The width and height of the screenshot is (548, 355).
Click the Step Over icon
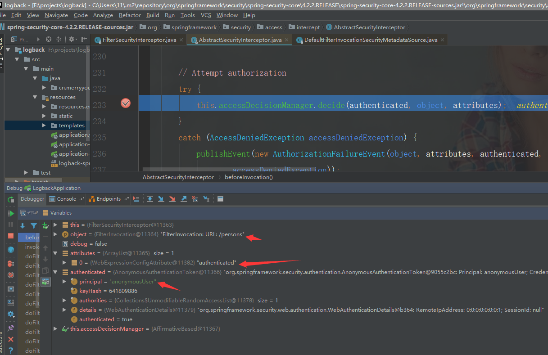click(x=150, y=198)
